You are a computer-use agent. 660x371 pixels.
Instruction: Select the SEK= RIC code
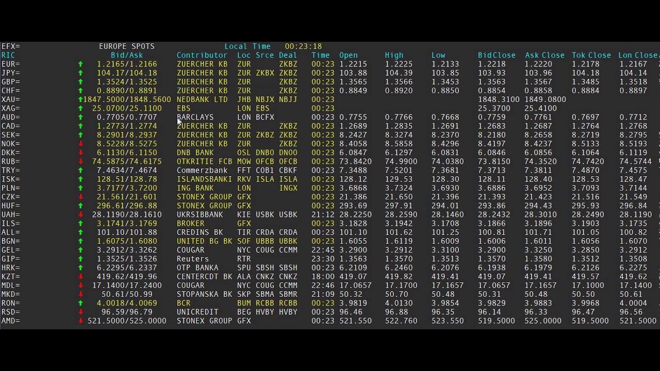[x=11, y=135]
